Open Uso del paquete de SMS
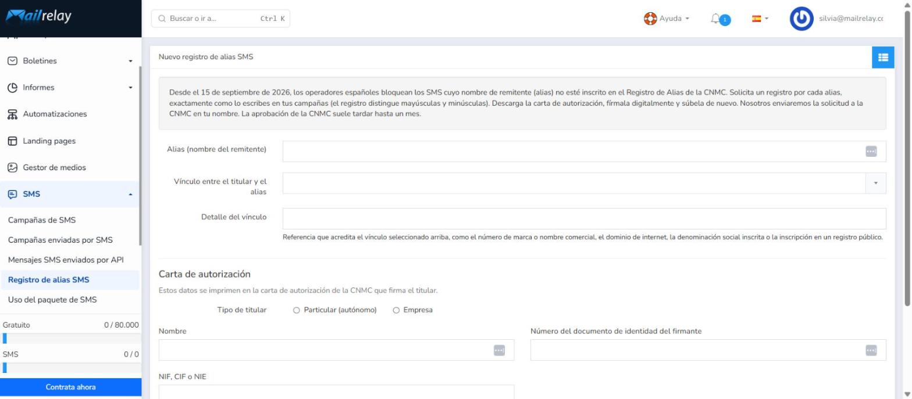 pyautogui.click(x=52, y=300)
